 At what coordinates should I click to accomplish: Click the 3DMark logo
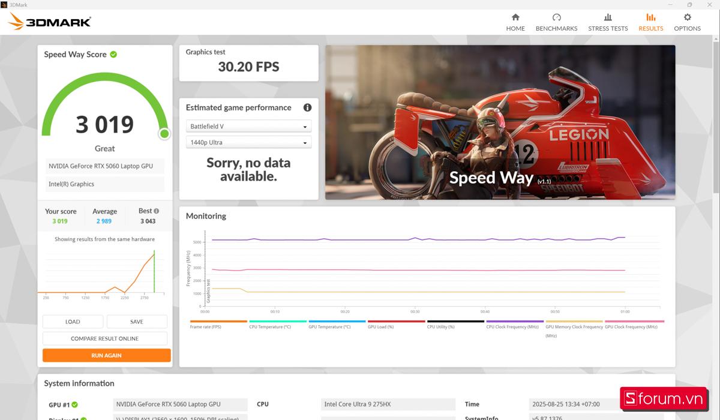point(48,21)
